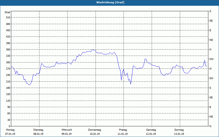Click the 0 value at the axis origin

[x=10, y=126]
